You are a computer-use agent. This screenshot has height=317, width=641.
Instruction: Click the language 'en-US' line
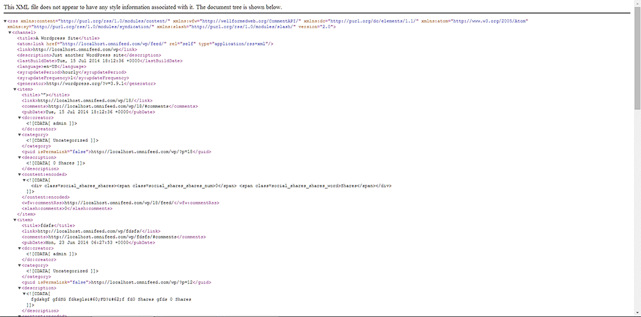click(x=51, y=66)
